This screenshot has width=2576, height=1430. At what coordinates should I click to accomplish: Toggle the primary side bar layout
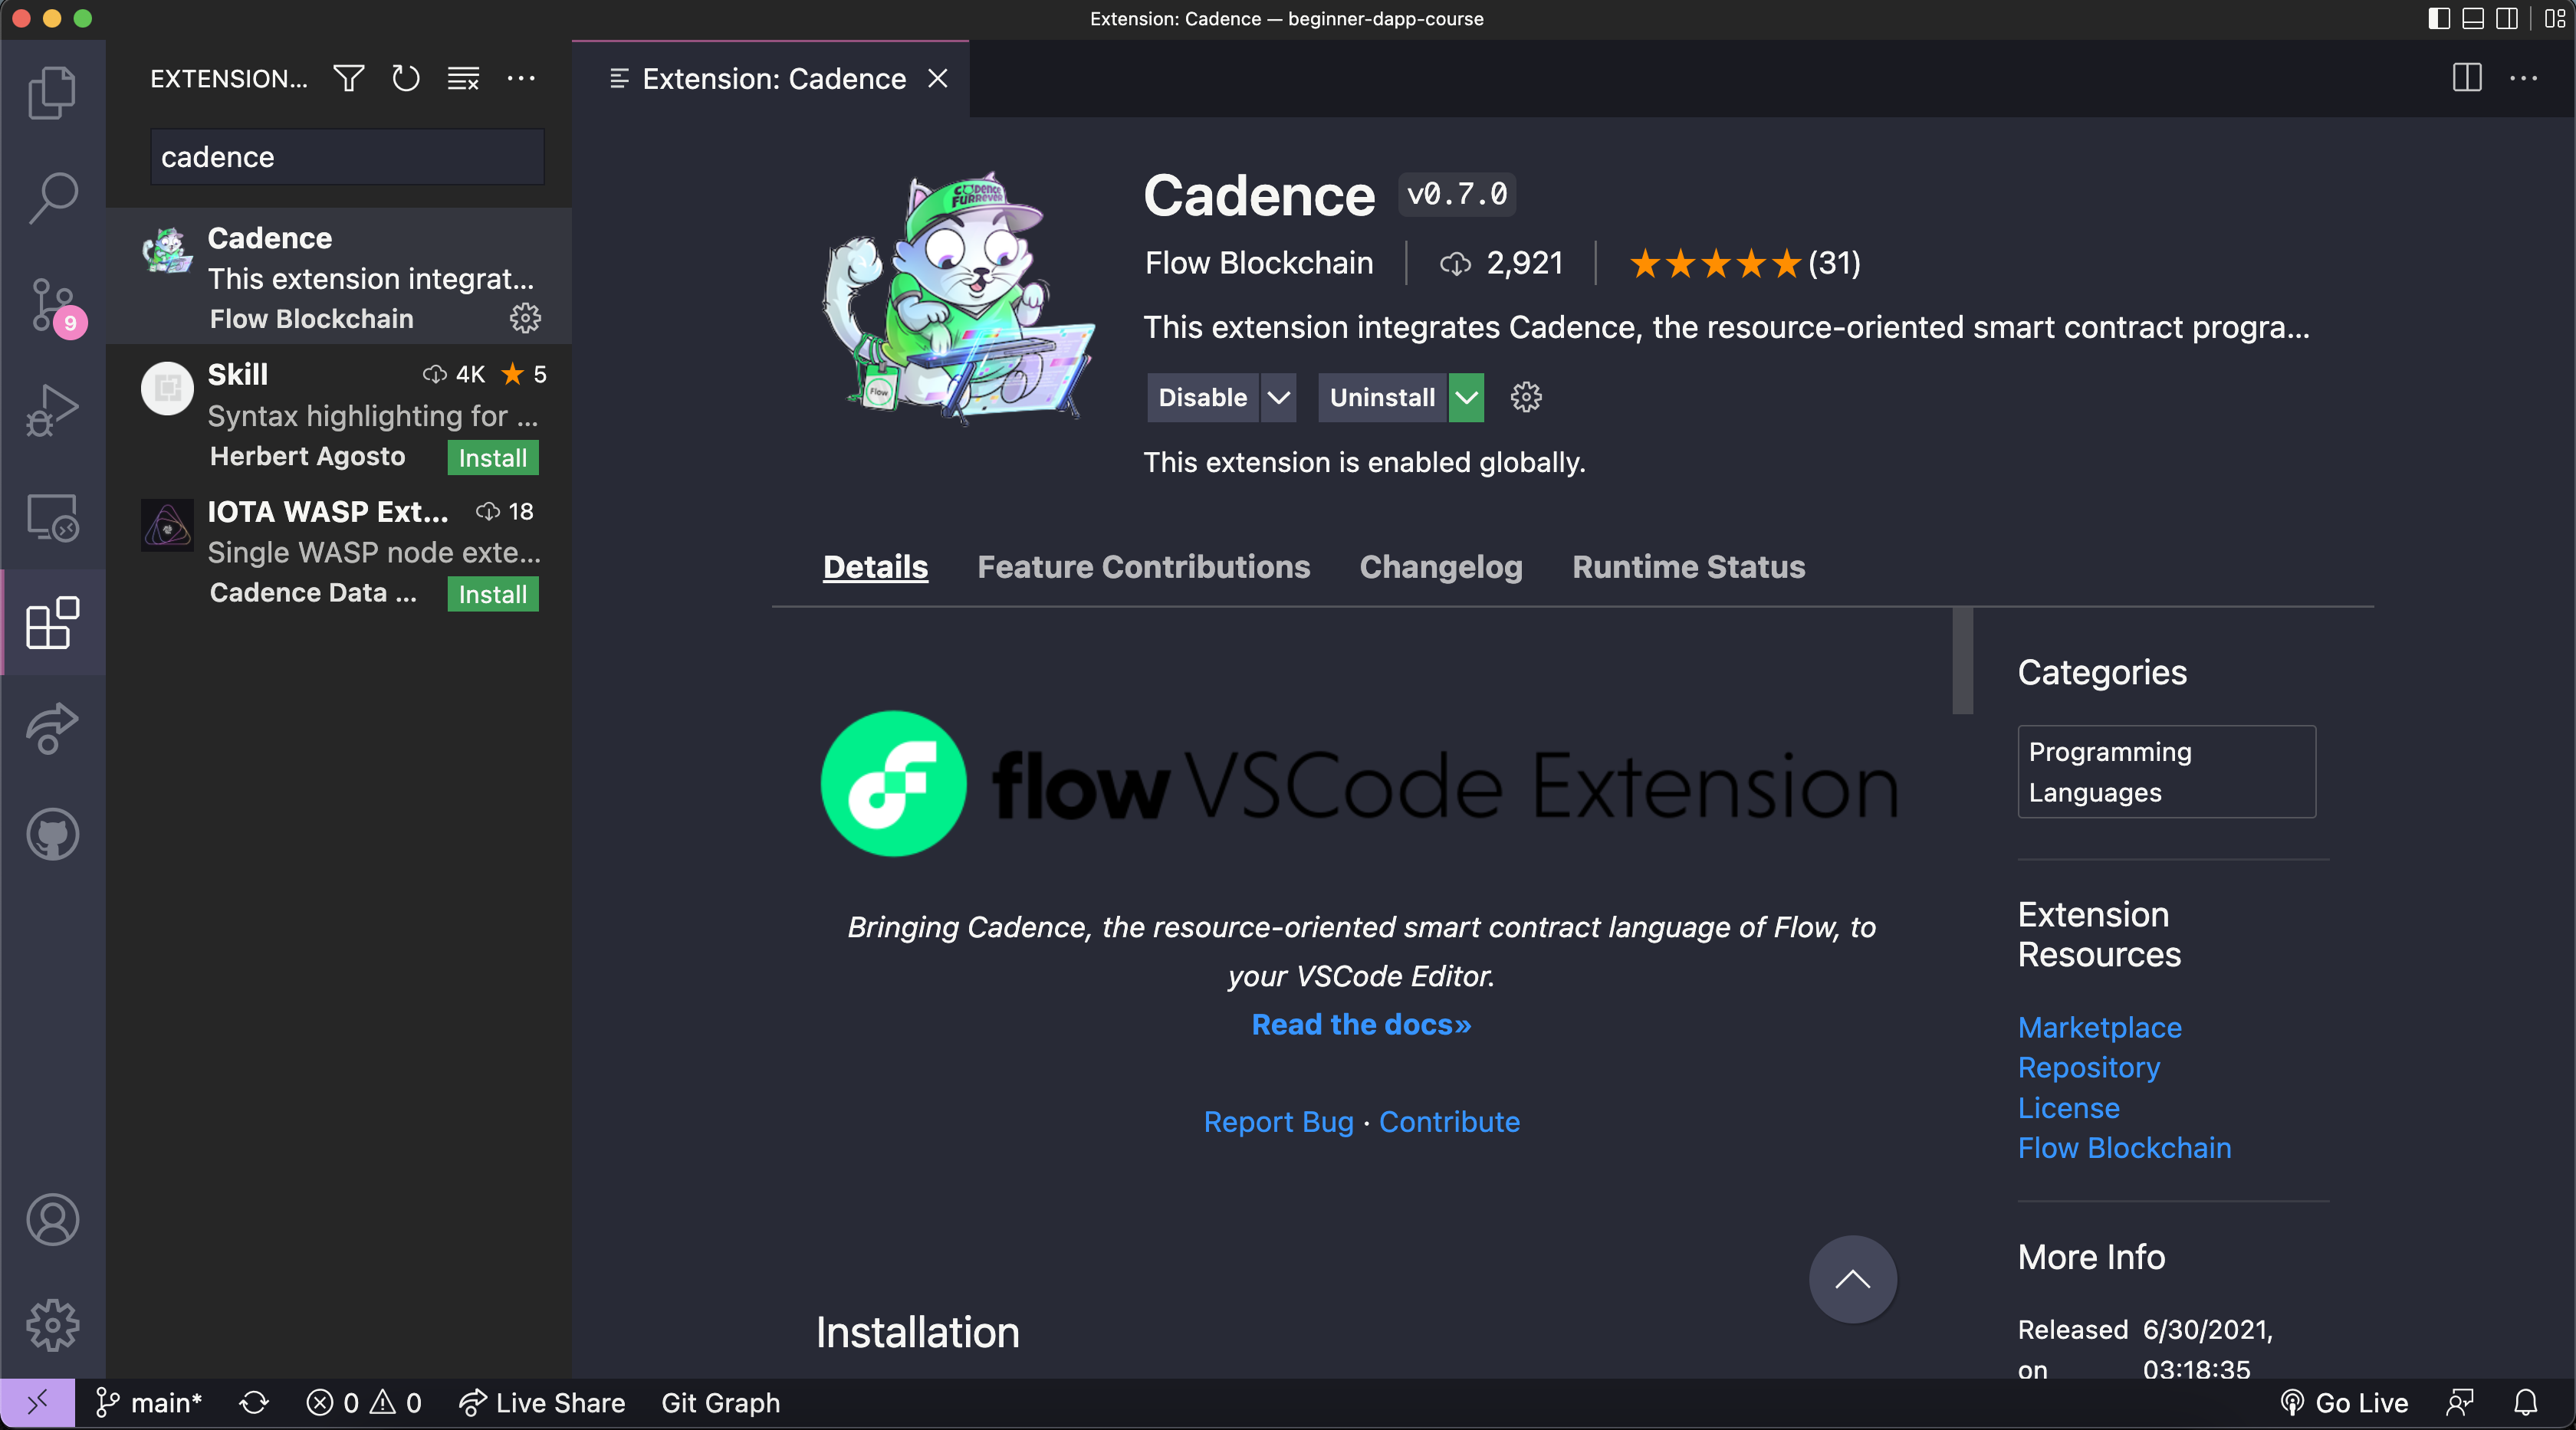pyautogui.click(x=2439, y=19)
